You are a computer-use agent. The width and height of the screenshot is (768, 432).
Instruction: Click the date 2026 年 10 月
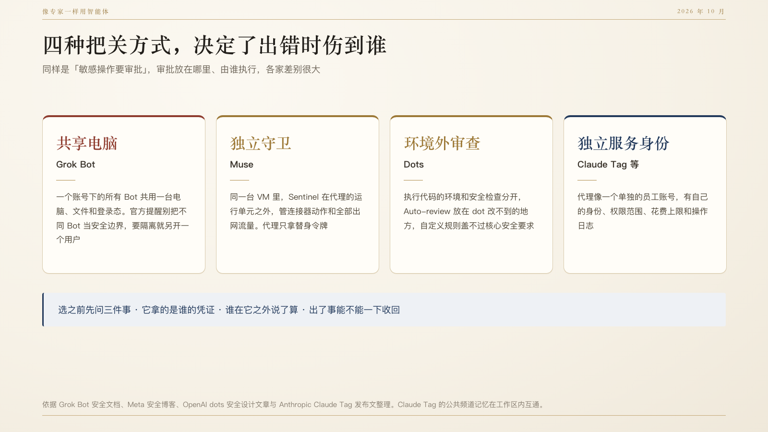(x=701, y=12)
